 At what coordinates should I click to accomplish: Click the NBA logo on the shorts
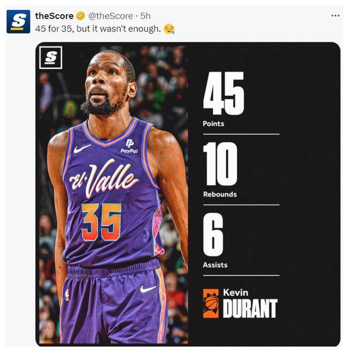(x=67, y=295)
